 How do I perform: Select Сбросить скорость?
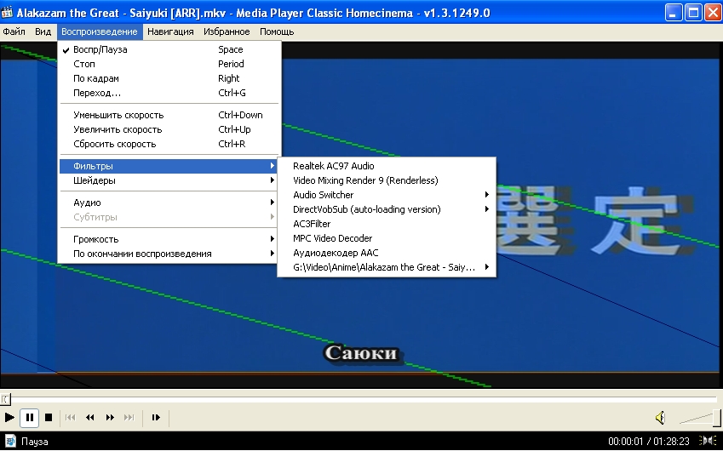tap(169, 144)
